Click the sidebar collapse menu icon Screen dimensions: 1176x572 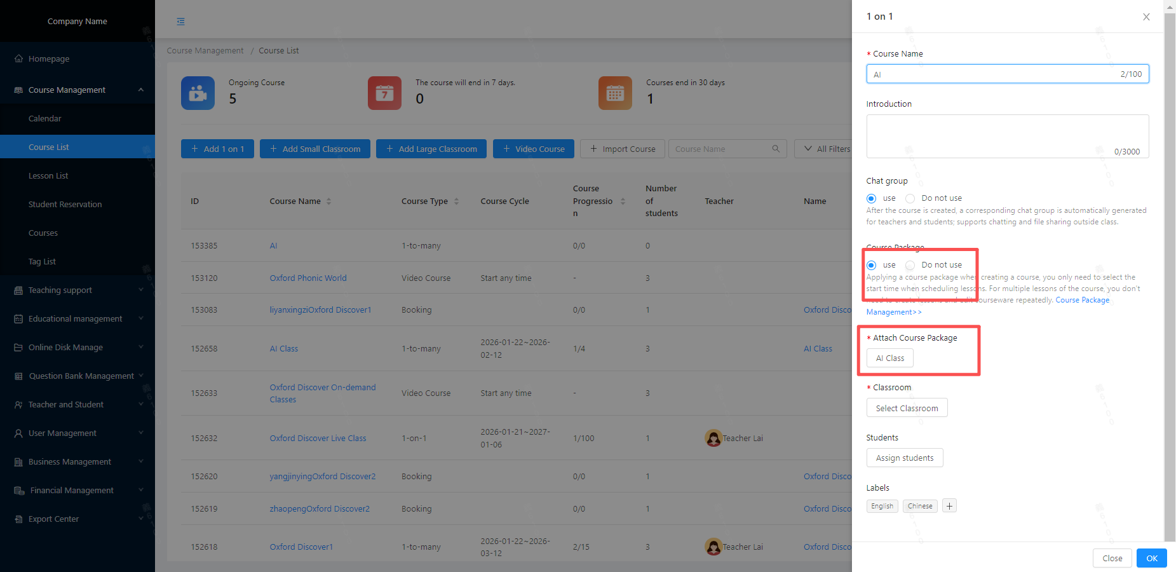tap(181, 22)
